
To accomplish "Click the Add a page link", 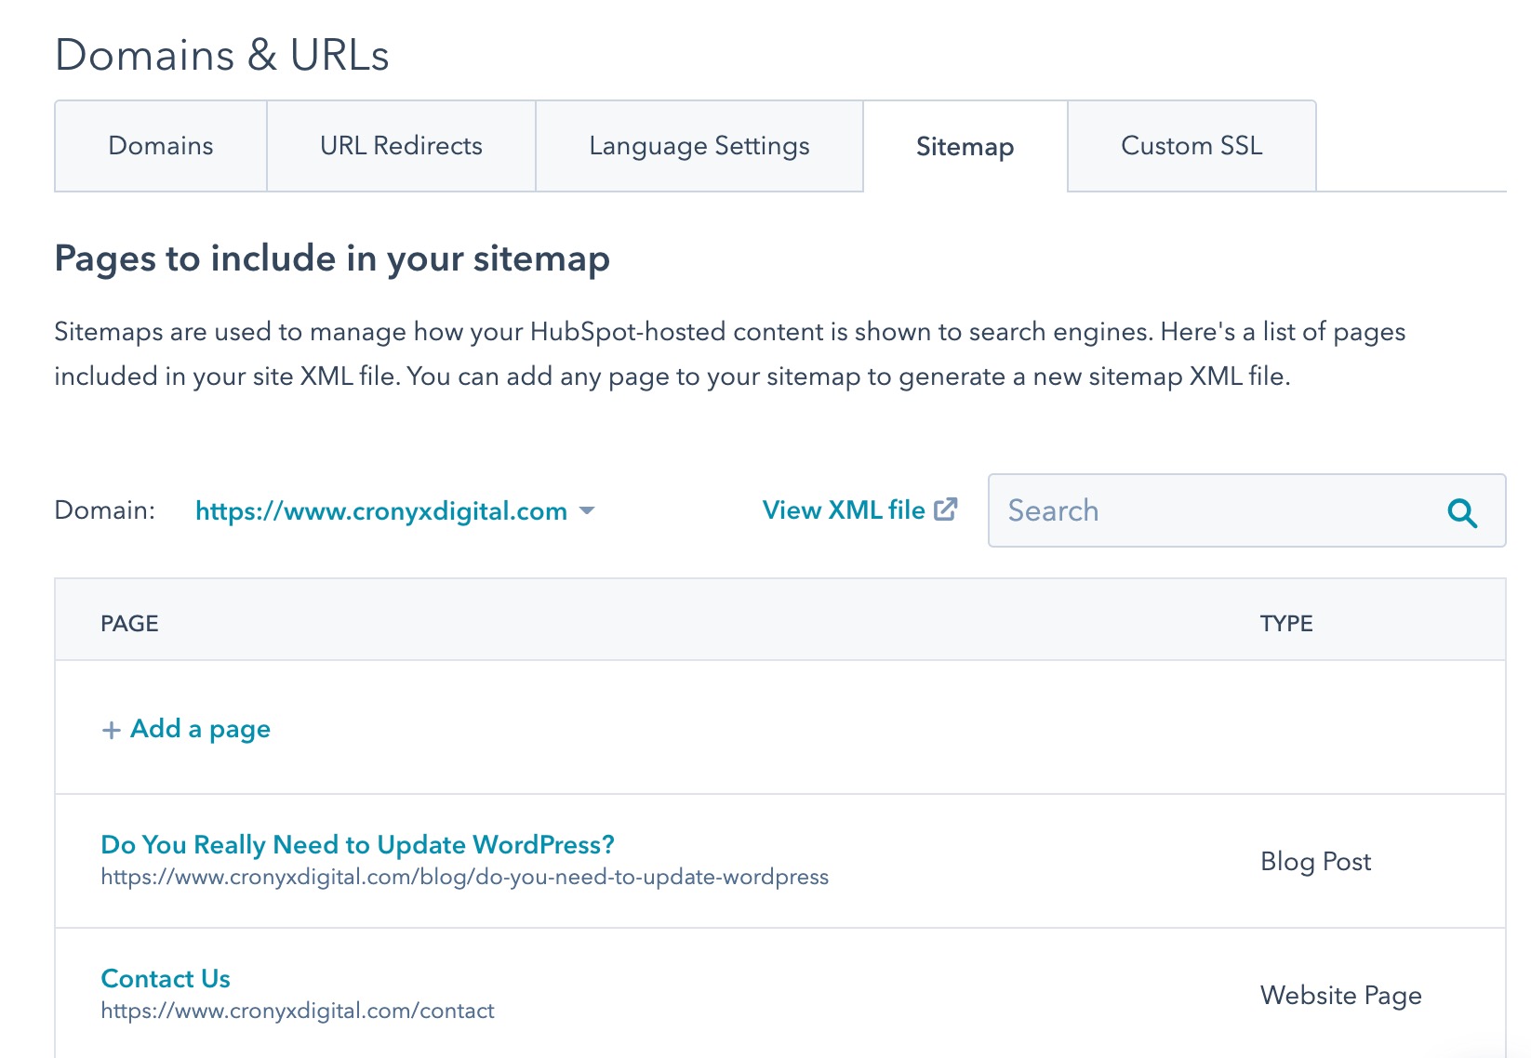I will [x=200, y=729].
